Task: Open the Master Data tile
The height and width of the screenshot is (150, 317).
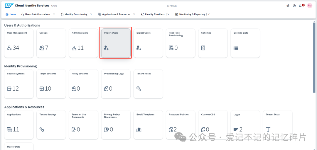Action: [x=19, y=146]
